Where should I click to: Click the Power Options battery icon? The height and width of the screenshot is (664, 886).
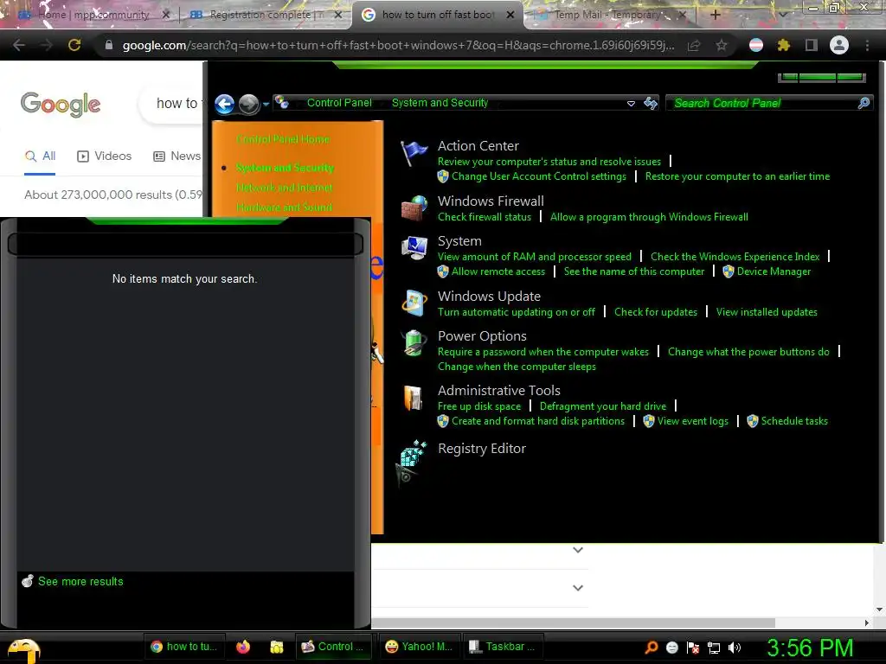pyautogui.click(x=414, y=342)
